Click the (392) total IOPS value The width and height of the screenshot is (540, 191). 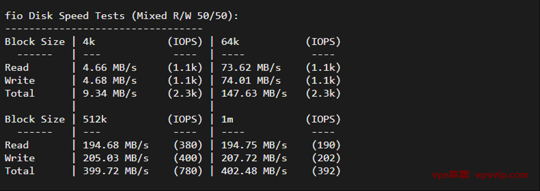pos(326,171)
